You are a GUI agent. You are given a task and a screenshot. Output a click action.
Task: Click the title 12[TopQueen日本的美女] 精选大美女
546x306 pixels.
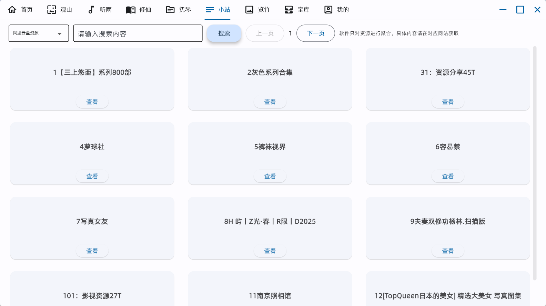point(448,296)
